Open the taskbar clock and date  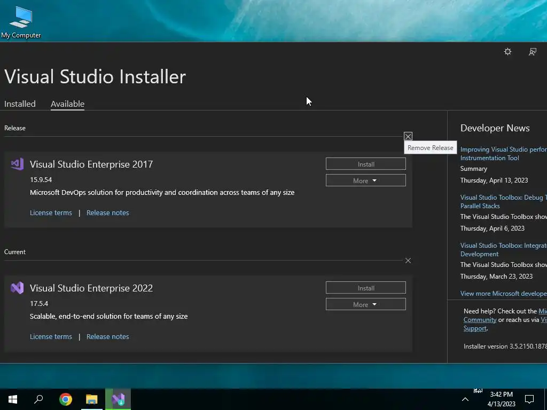[x=501, y=399]
